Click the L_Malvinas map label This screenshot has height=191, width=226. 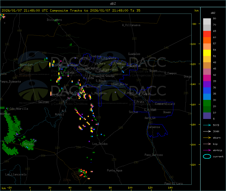click(x=99, y=93)
